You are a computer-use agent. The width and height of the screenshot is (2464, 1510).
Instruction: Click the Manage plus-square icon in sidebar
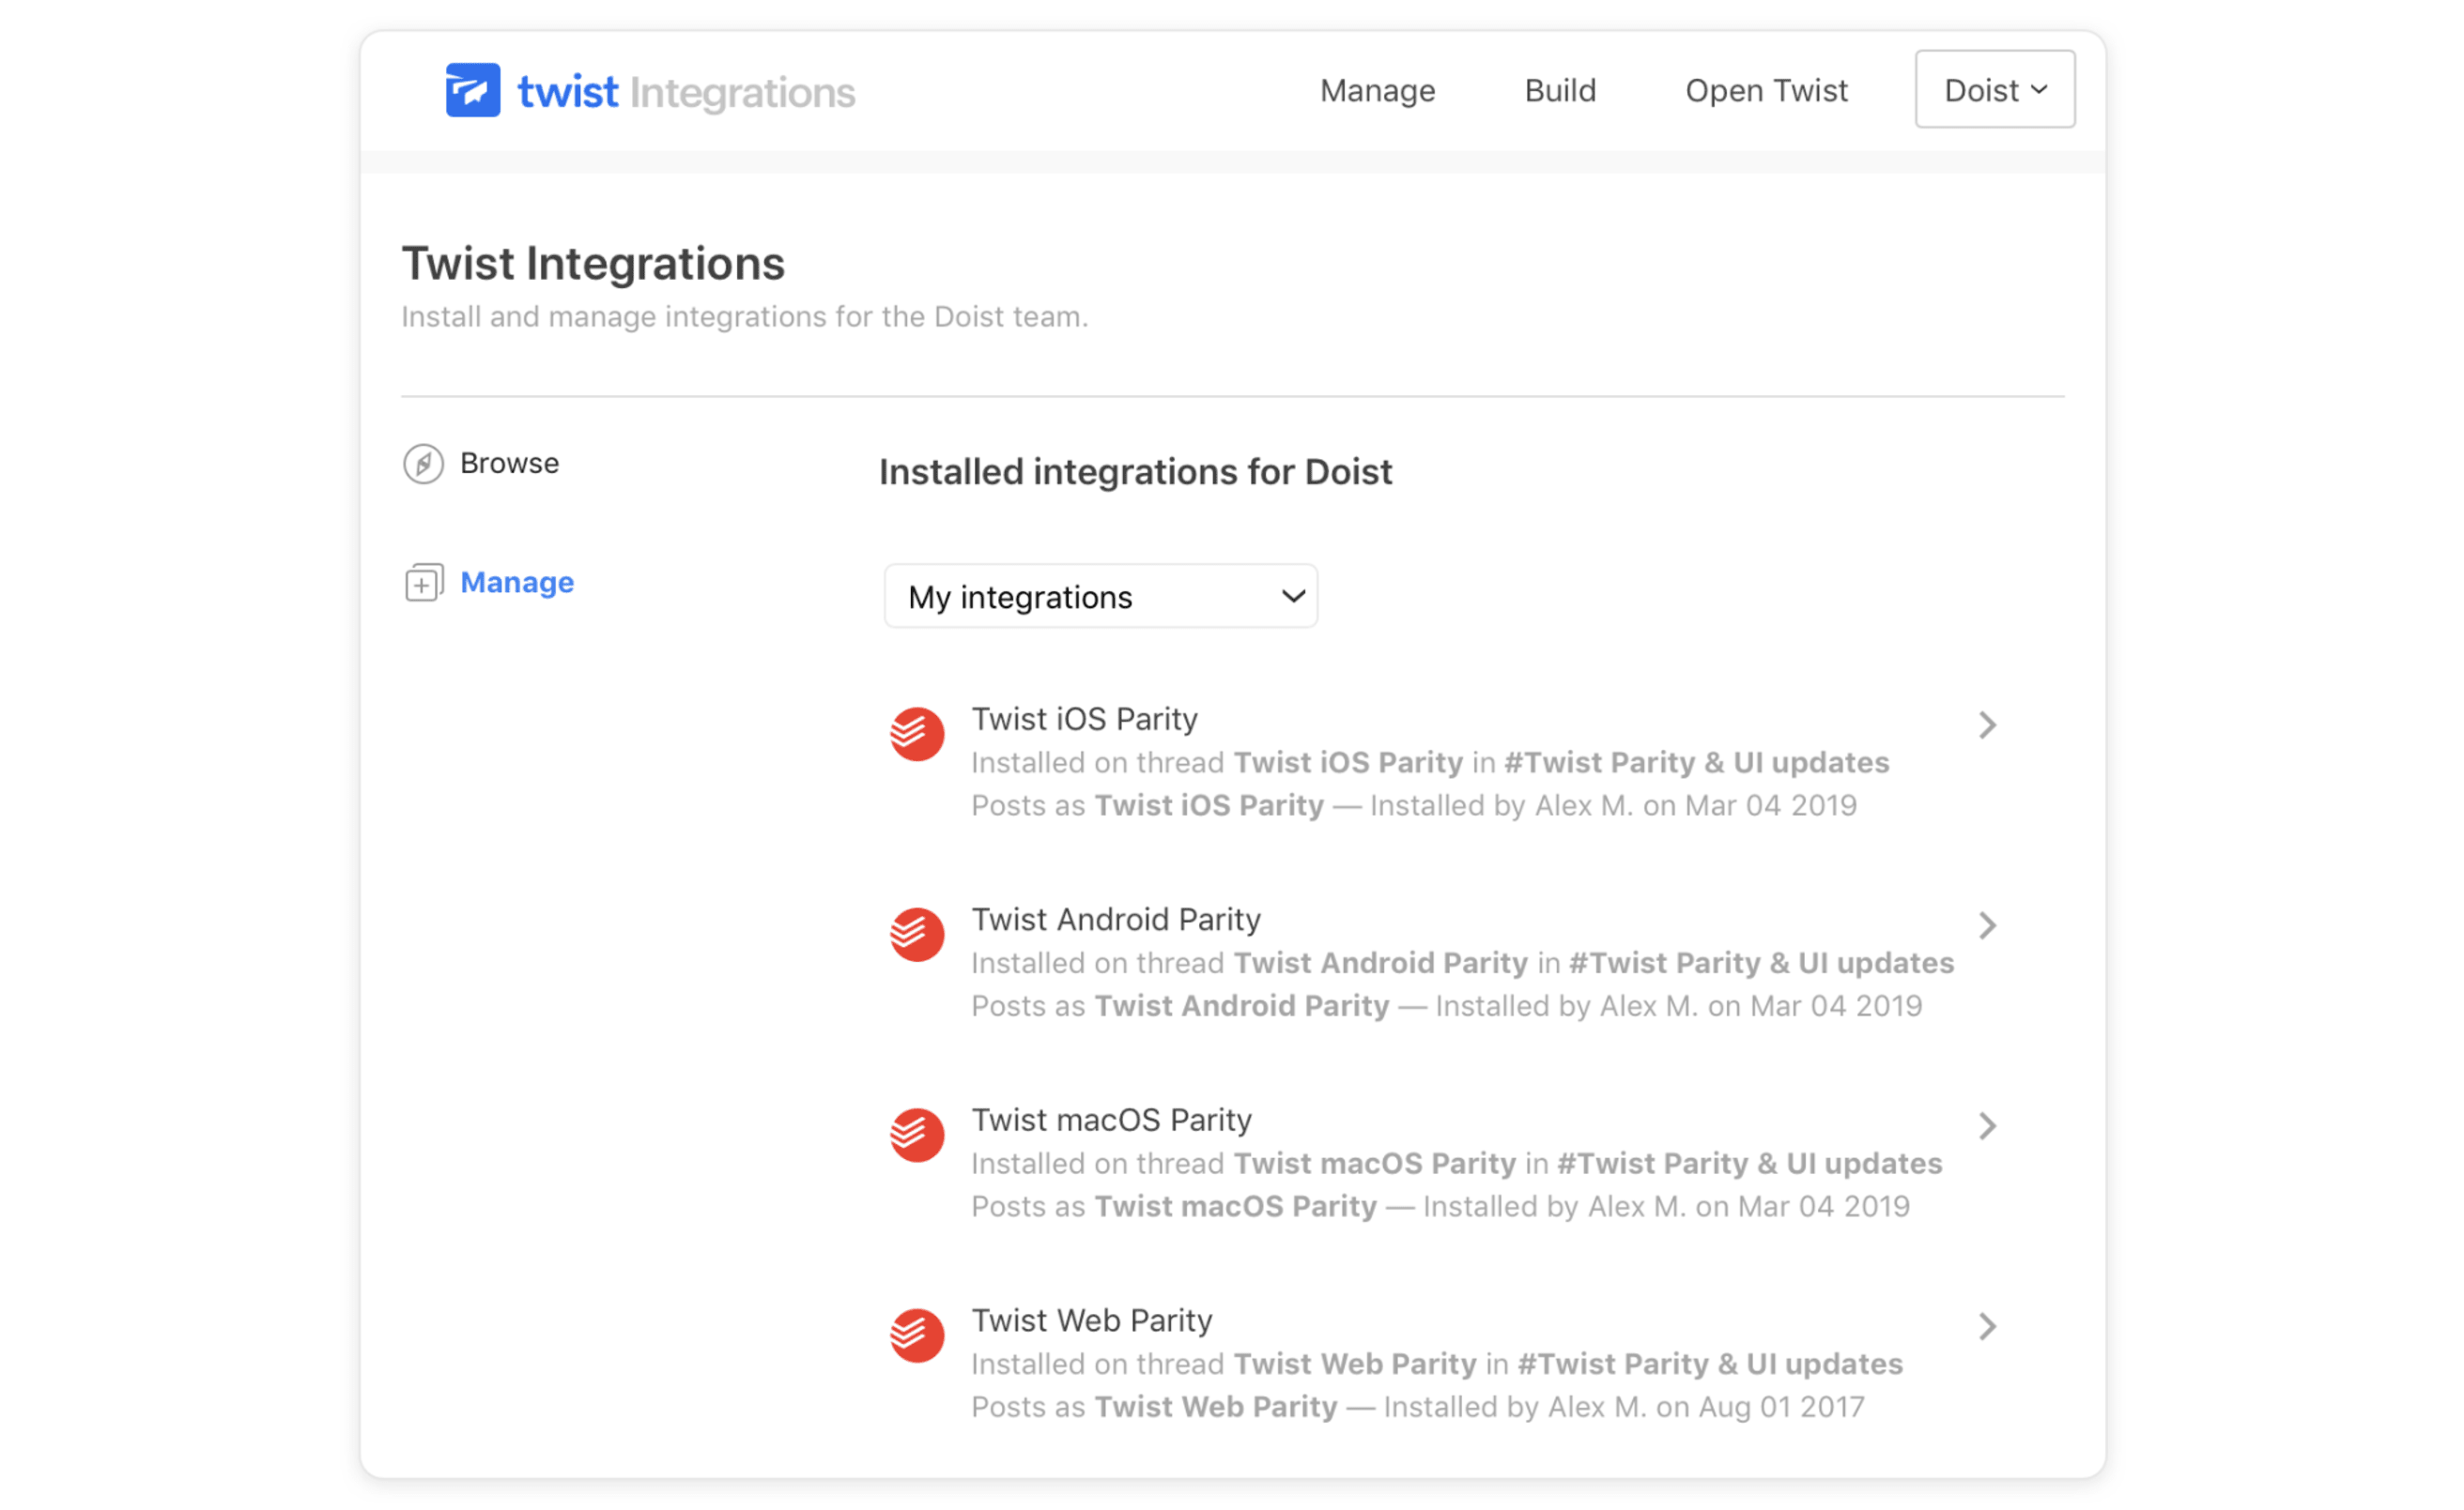click(x=423, y=583)
